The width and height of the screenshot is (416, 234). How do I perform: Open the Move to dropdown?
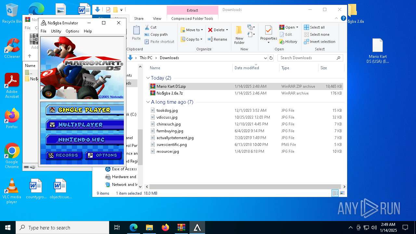[192, 30]
